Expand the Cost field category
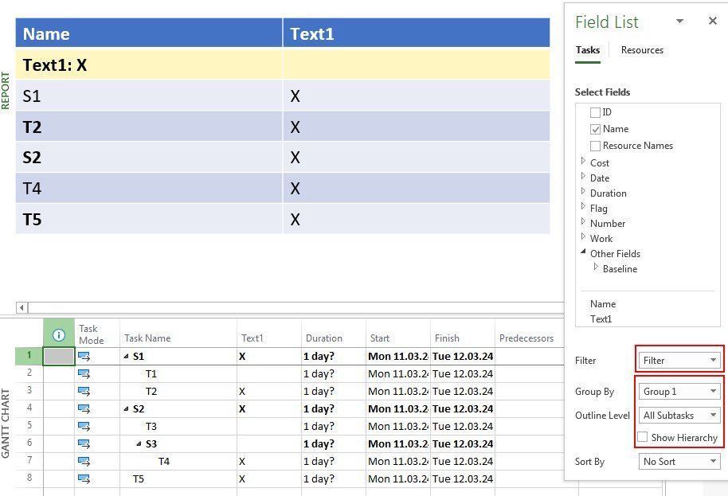Screen dimensions: 728x496 584,162
